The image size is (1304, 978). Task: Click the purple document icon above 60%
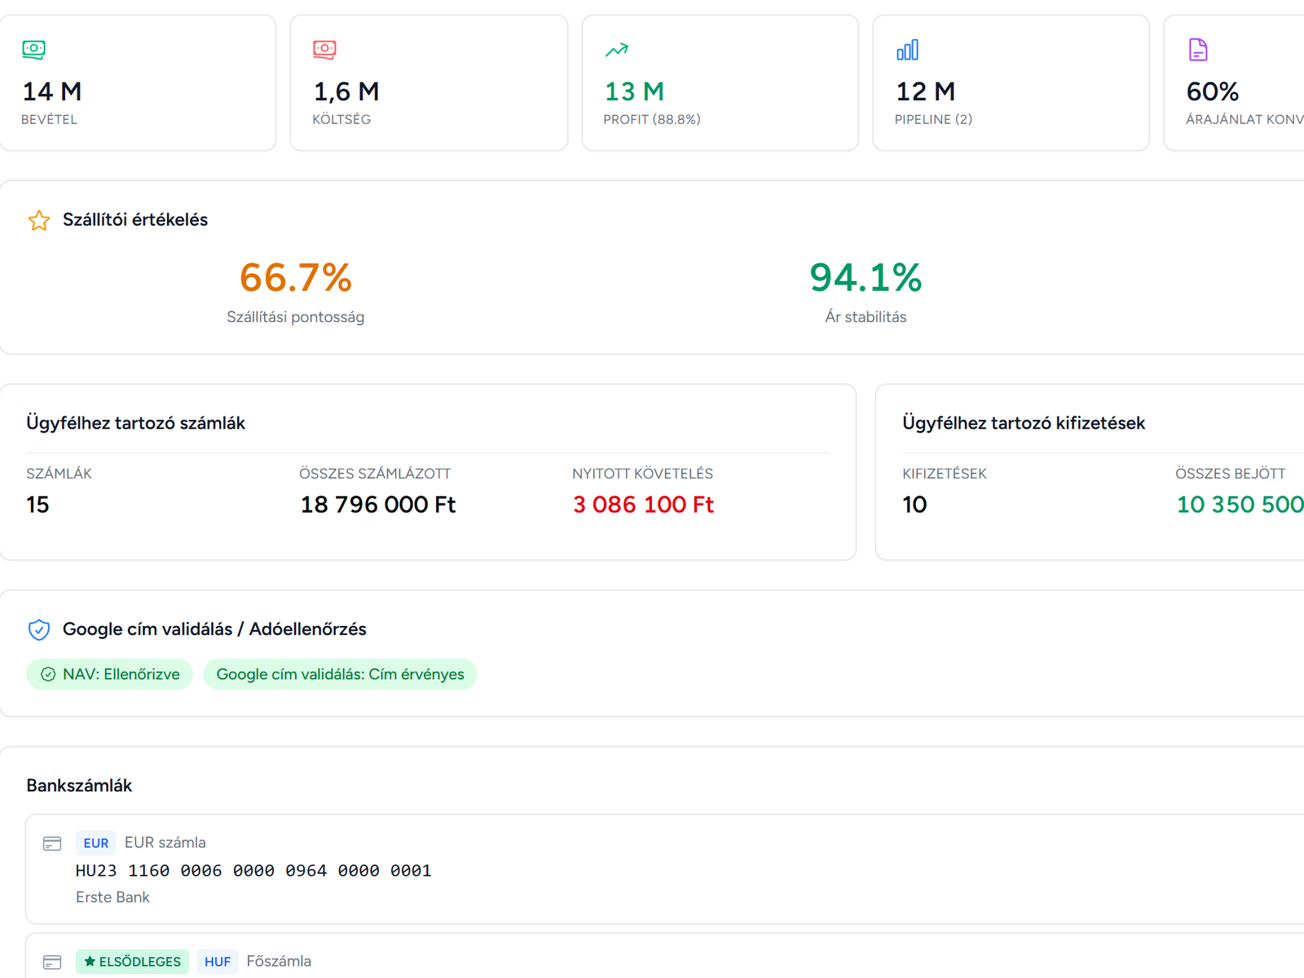1198,50
